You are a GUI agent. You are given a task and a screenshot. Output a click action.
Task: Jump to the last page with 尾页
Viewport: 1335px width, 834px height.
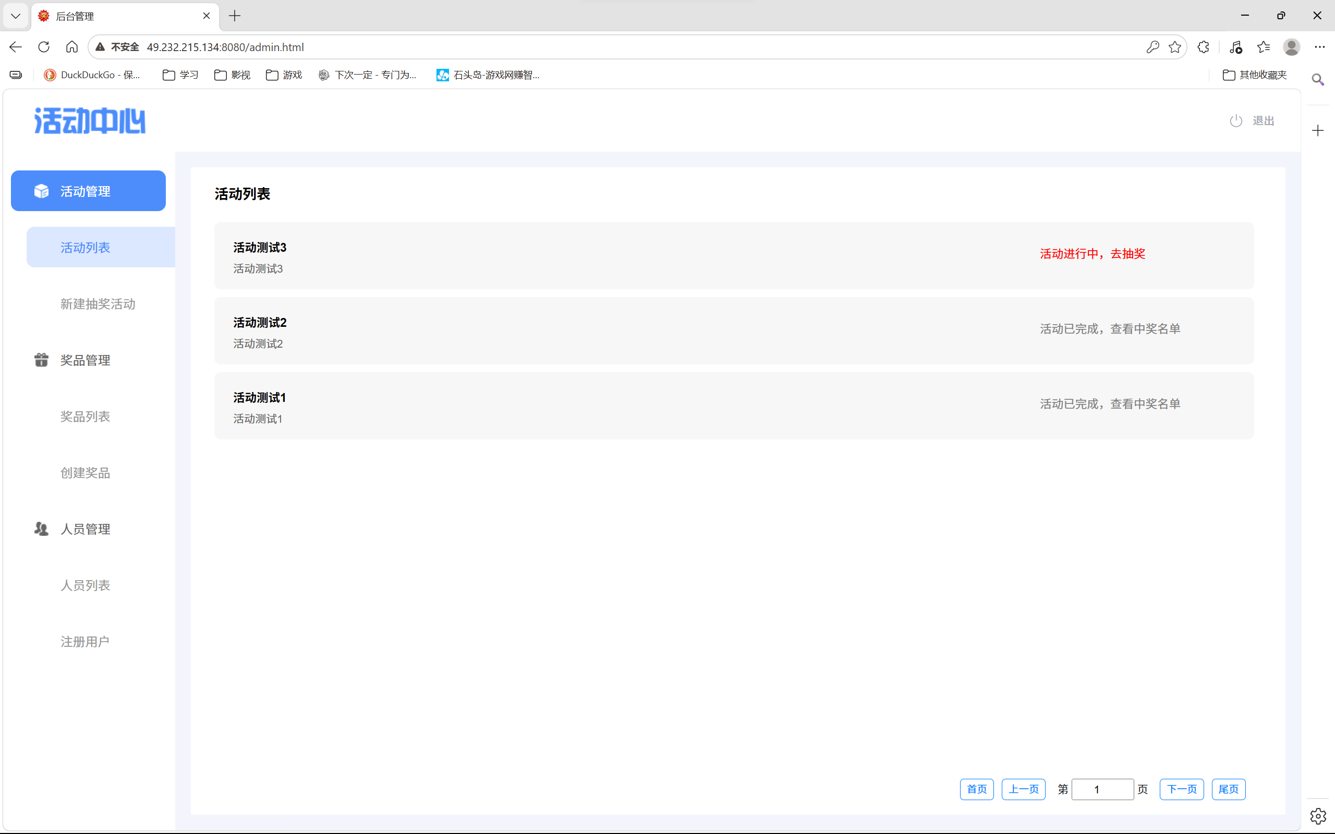pyautogui.click(x=1229, y=789)
